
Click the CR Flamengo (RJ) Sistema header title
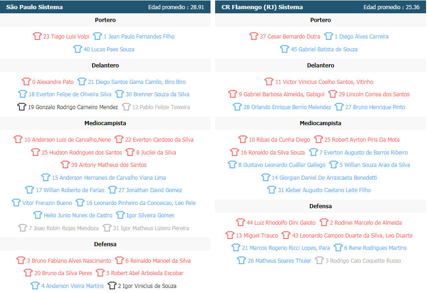click(x=262, y=7)
